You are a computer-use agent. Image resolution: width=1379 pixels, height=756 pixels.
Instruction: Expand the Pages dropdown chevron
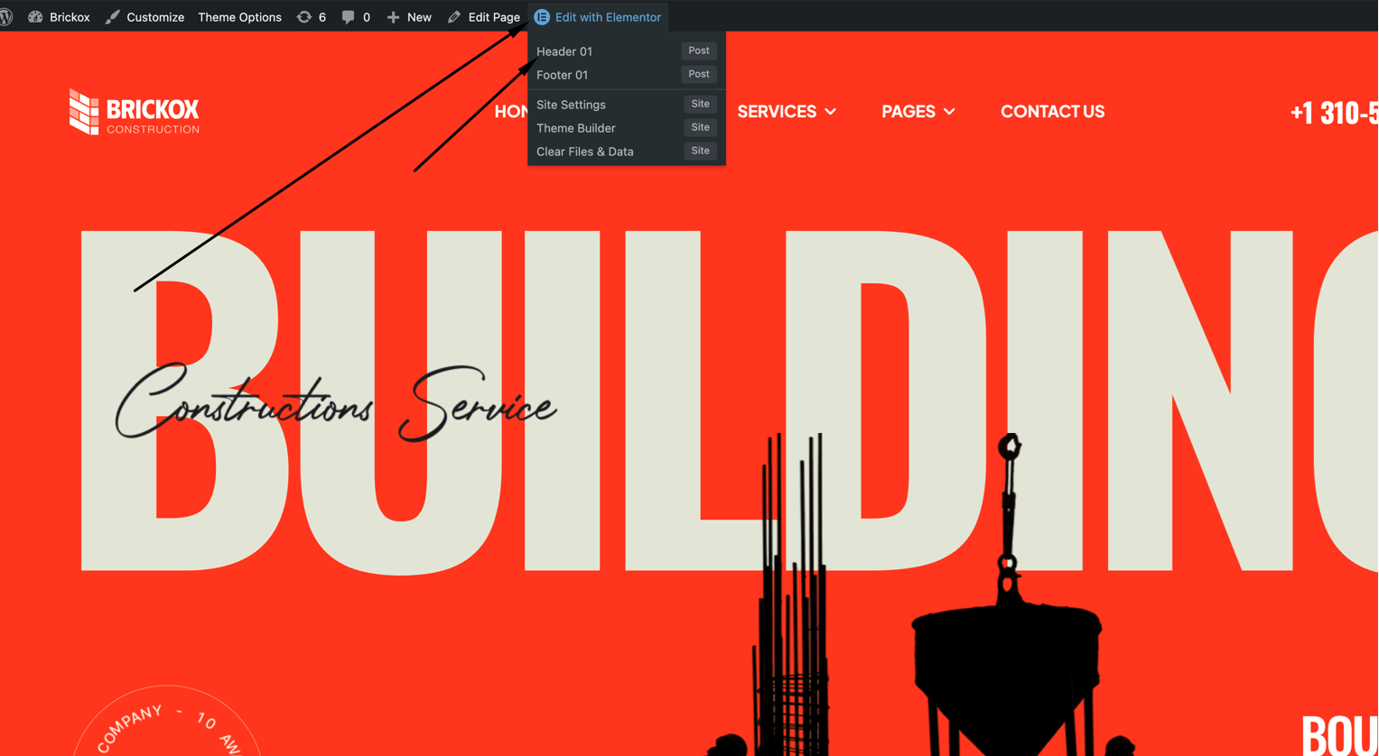(x=949, y=112)
